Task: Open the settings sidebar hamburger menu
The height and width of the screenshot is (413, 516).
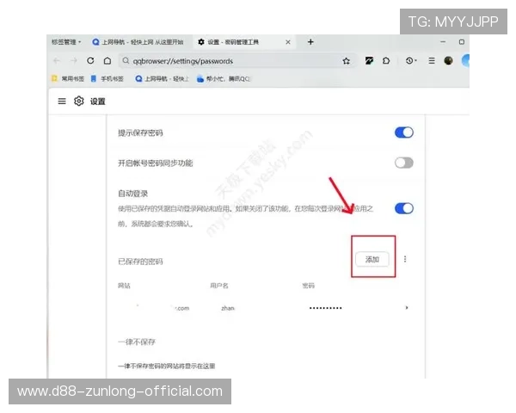Action: tap(62, 102)
